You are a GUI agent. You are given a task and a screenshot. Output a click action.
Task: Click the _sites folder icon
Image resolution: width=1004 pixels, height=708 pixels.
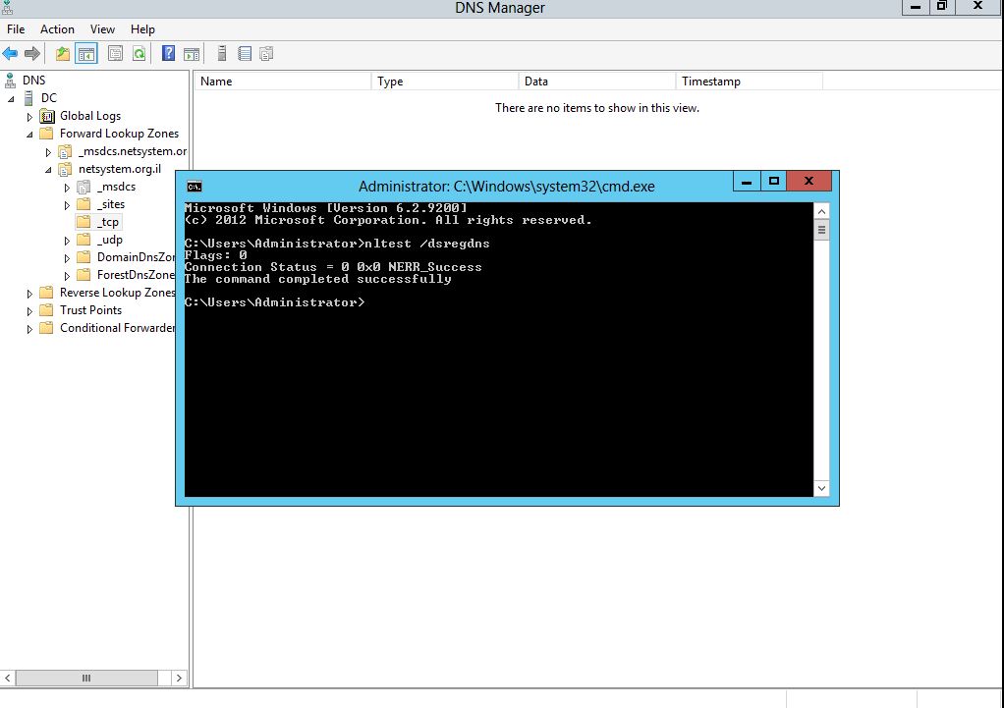84,204
